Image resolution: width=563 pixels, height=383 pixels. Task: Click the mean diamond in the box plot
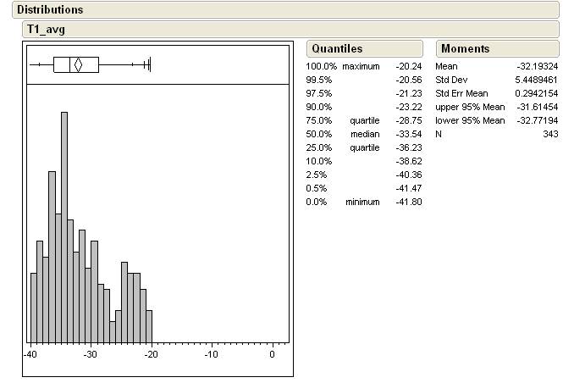[x=77, y=64]
